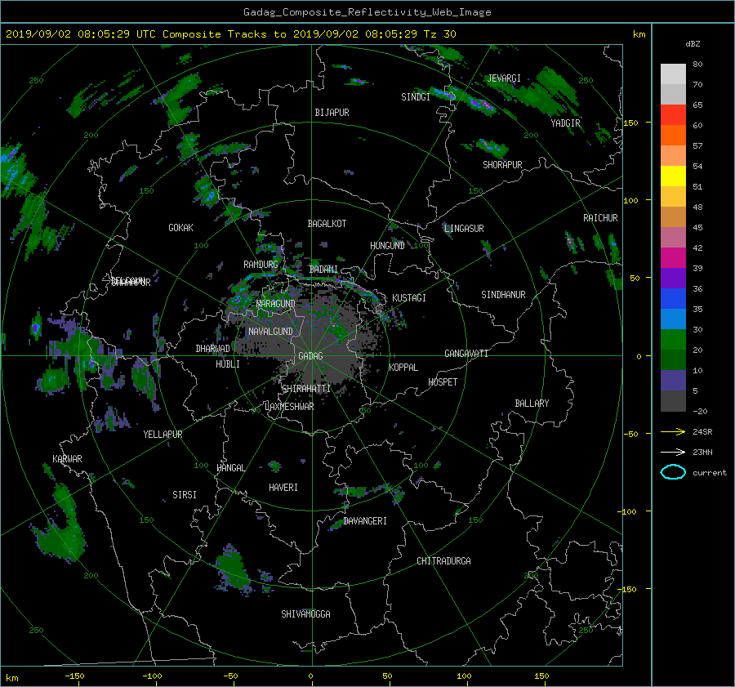
Task: Click the NAVALGUND city label
Action: coord(270,332)
